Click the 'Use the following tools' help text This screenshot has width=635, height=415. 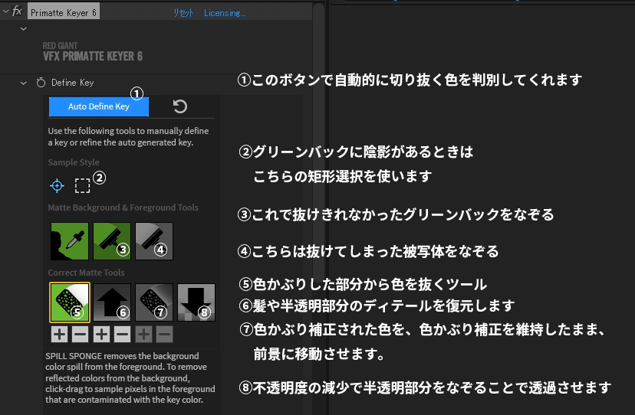click(128, 137)
